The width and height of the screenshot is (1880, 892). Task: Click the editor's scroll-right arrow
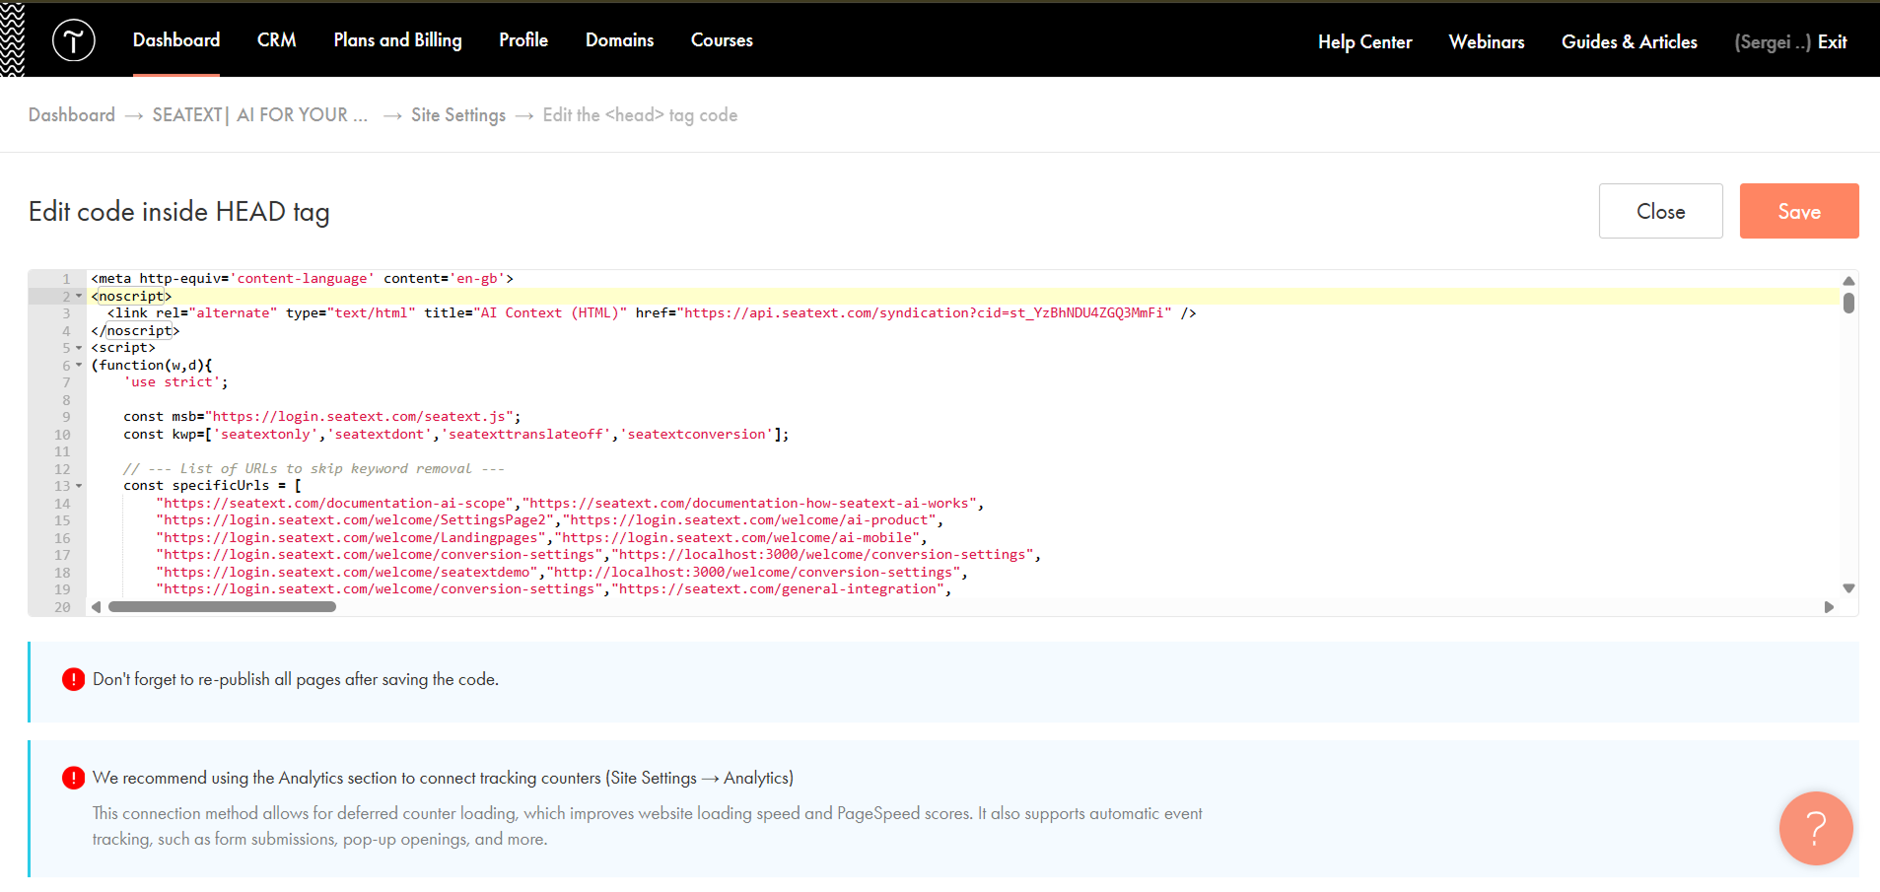coord(1829,607)
